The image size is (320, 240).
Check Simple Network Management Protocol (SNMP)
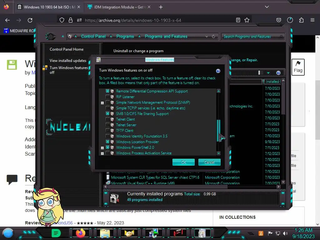(x=107, y=102)
